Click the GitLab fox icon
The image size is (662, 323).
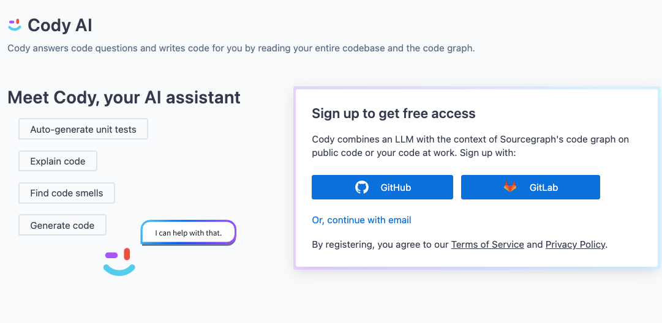tap(510, 187)
